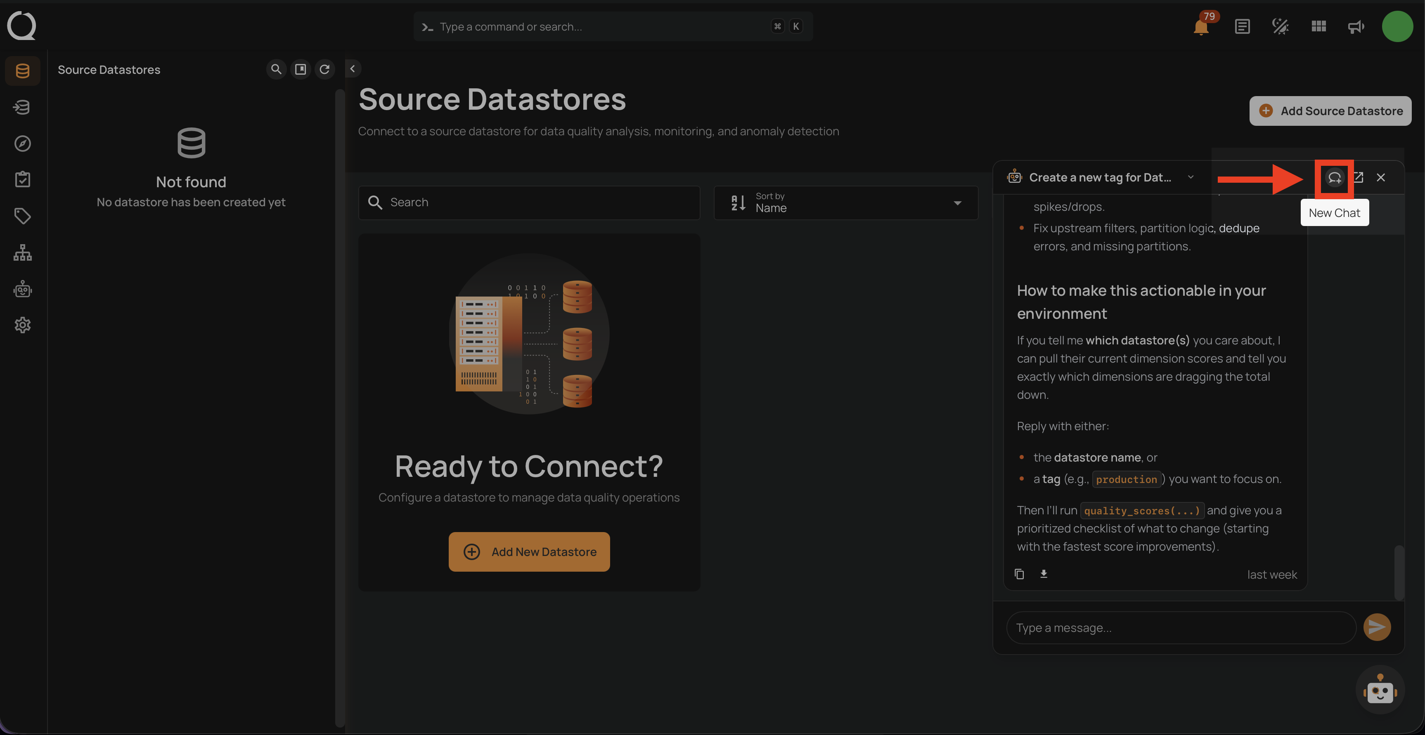The image size is (1425, 735).
Task: Click the announcements megaphone icon
Action: pyautogui.click(x=1356, y=26)
